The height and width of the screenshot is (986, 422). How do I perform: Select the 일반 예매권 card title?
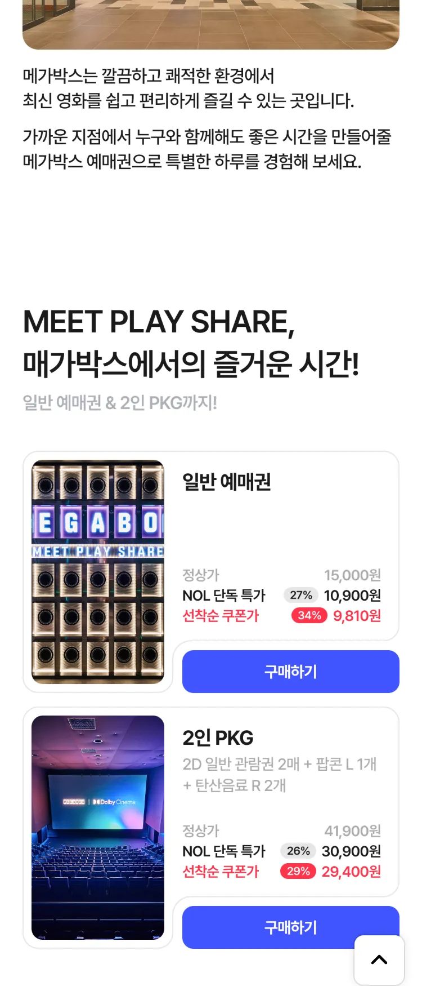pos(227,482)
